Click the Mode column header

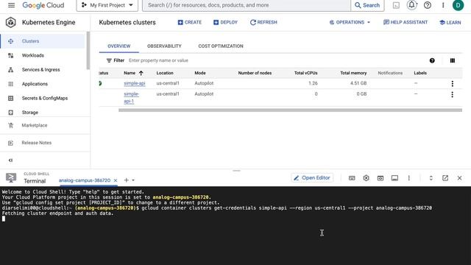(200, 73)
